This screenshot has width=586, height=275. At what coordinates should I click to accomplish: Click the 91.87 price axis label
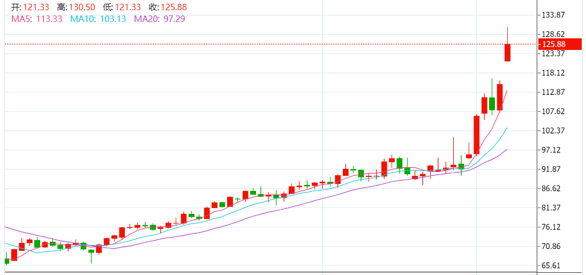point(551,169)
